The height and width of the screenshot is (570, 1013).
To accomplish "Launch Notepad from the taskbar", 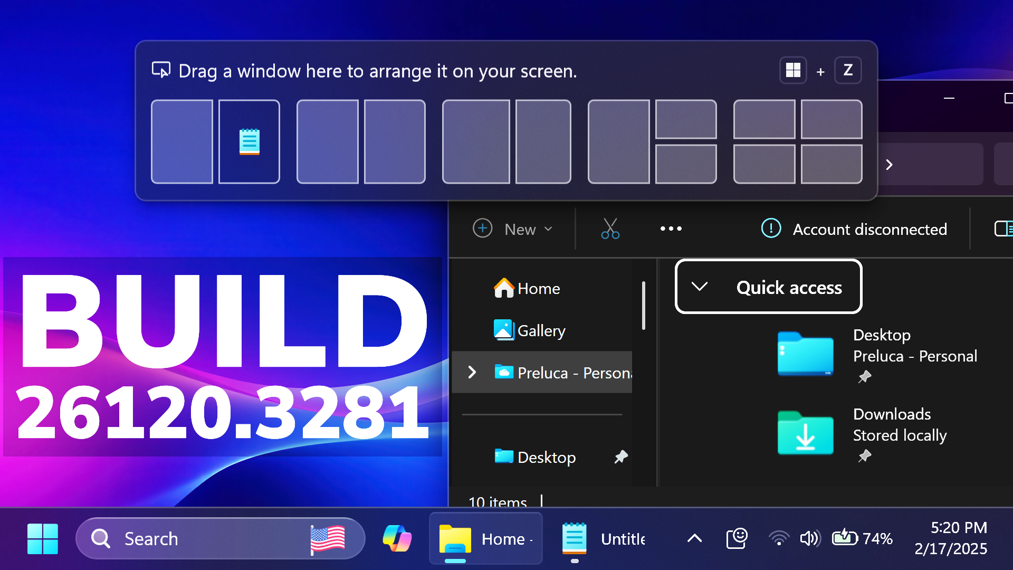I will click(x=575, y=538).
